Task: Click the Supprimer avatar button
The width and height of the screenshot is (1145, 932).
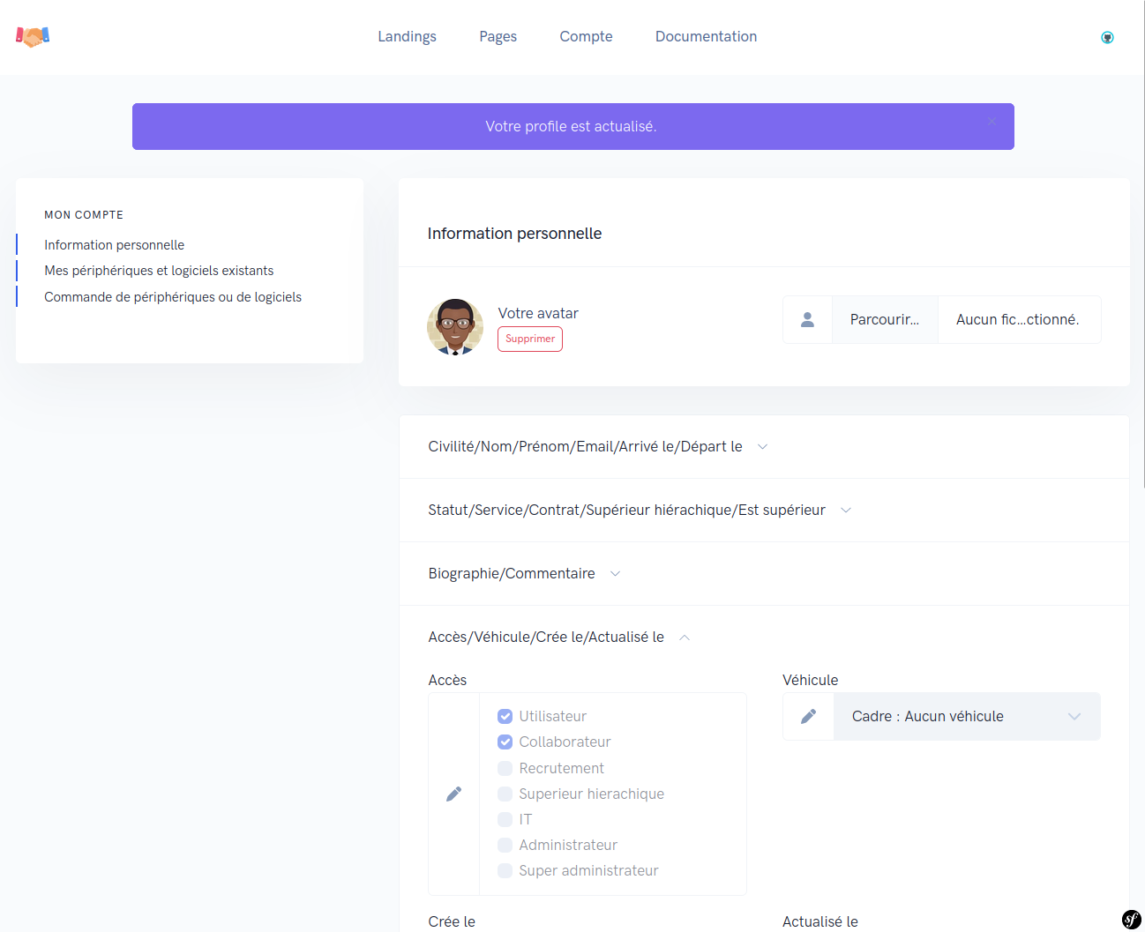Action: (529, 339)
